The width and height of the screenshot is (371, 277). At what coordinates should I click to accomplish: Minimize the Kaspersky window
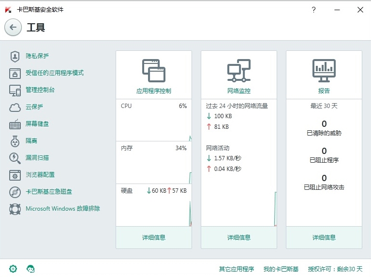[337, 10]
